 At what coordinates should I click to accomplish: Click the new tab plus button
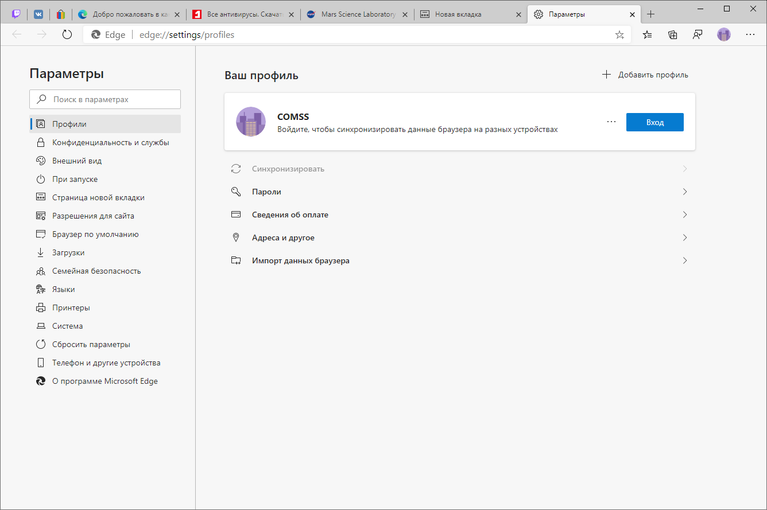[x=650, y=14]
